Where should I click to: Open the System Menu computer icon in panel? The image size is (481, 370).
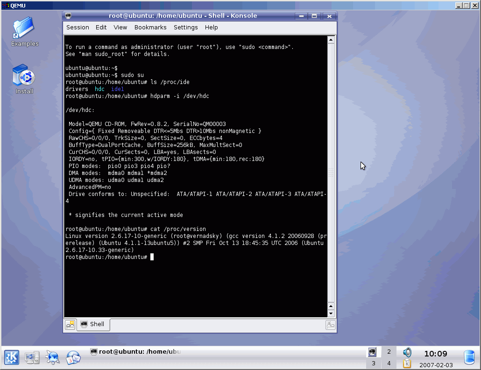32,357
